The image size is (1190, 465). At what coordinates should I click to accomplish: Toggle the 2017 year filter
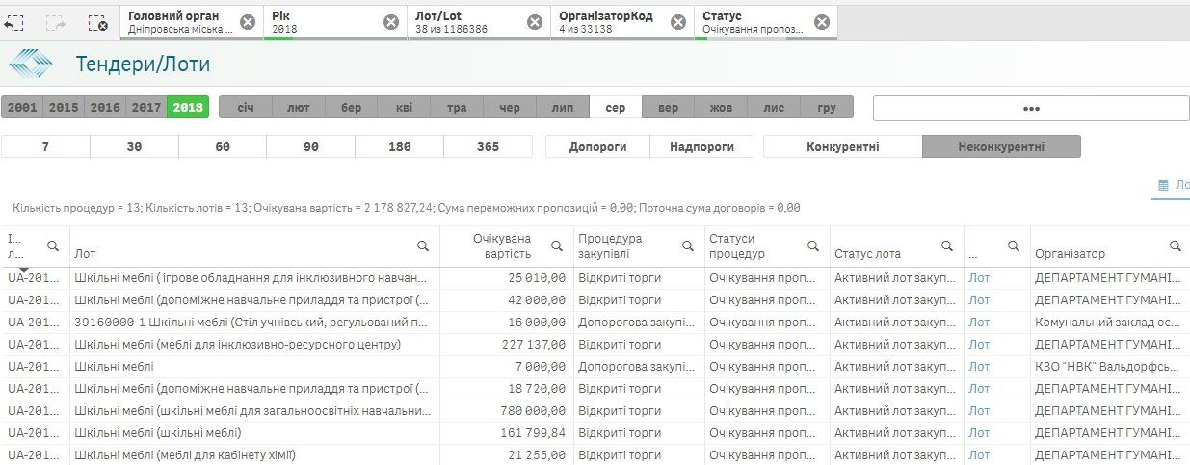pyautogui.click(x=145, y=108)
